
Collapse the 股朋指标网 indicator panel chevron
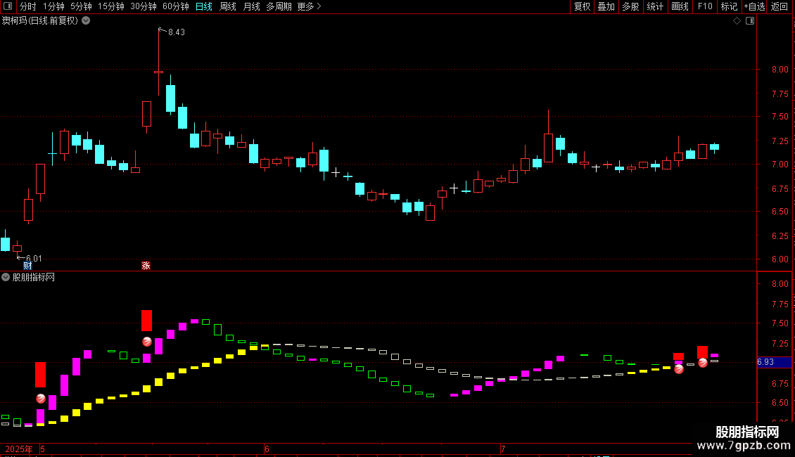(6, 277)
